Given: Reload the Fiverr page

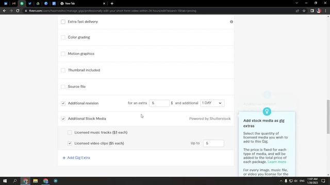Looking at the screenshot, I should (x=18, y=11).
